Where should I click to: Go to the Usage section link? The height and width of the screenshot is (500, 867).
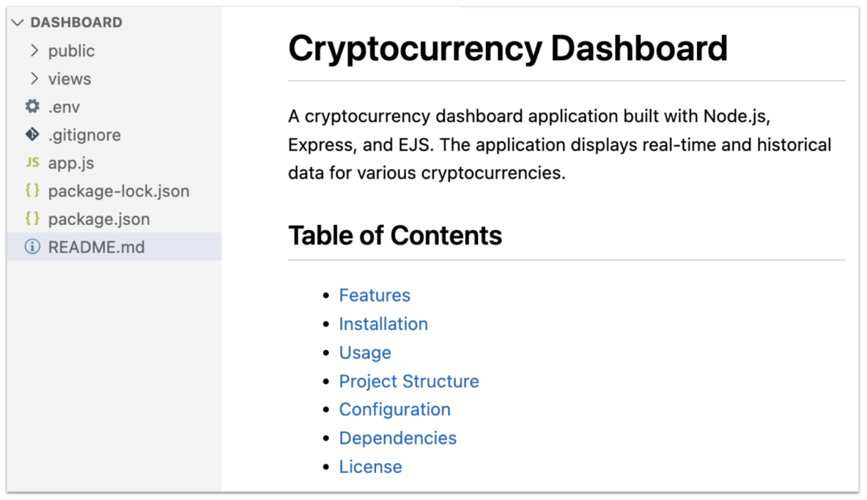pyautogui.click(x=365, y=353)
